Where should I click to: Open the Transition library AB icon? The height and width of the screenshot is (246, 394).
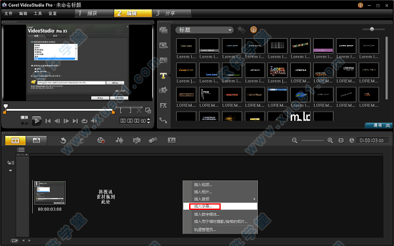coord(164,60)
